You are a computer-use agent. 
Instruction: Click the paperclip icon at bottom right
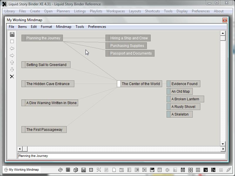click(x=228, y=170)
